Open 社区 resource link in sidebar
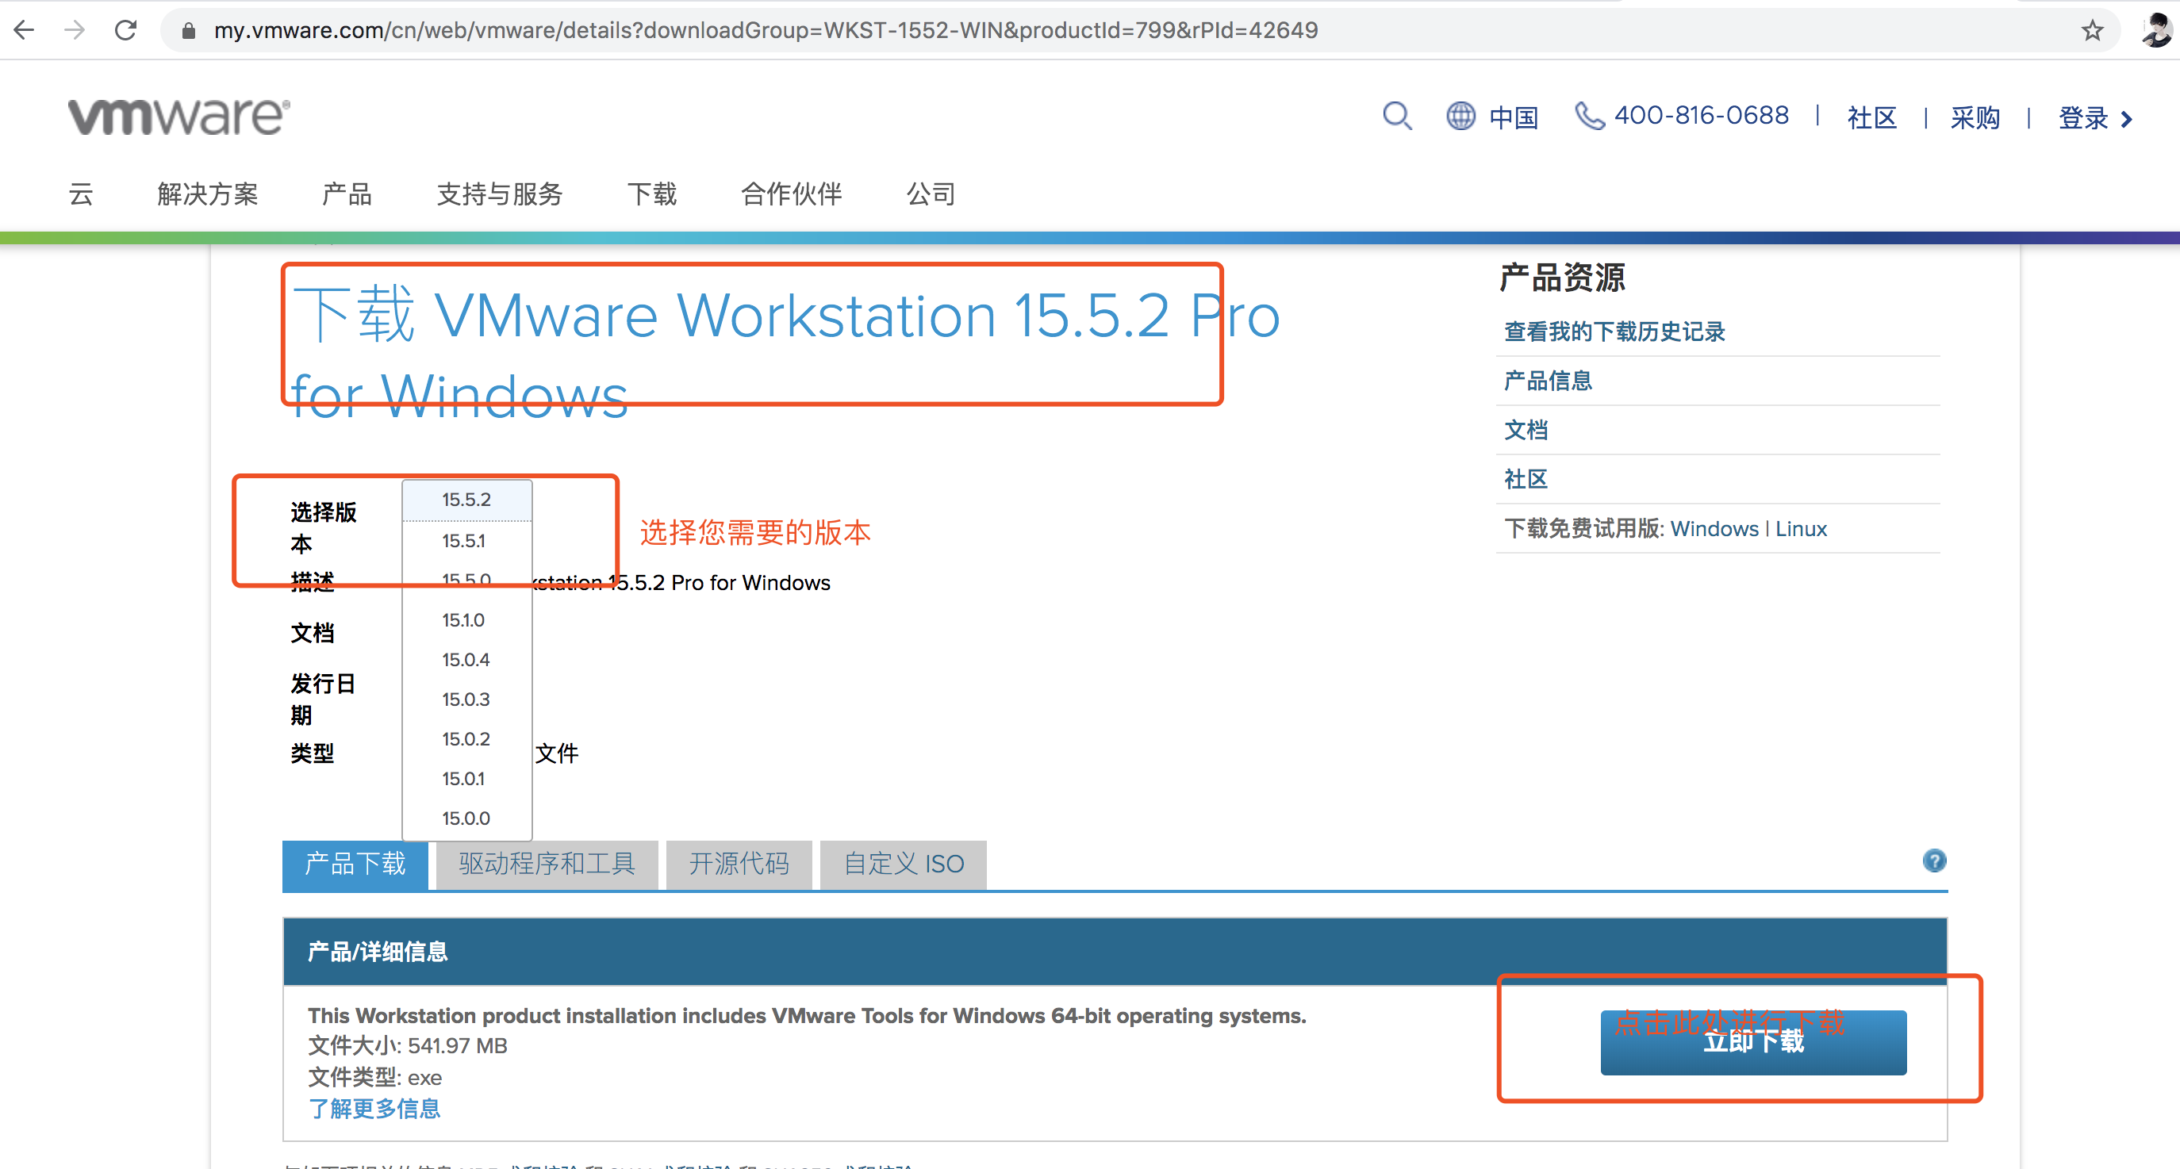The width and height of the screenshot is (2180, 1169). pos(1526,480)
